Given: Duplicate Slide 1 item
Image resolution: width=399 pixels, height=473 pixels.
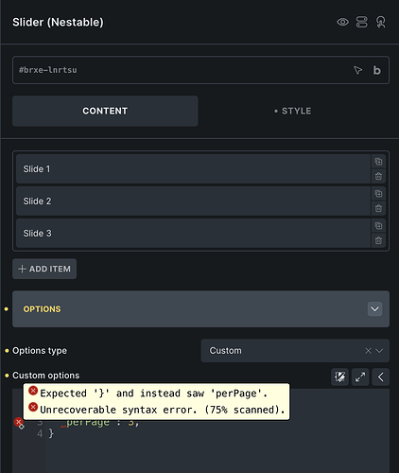Looking at the screenshot, I should [x=378, y=162].
